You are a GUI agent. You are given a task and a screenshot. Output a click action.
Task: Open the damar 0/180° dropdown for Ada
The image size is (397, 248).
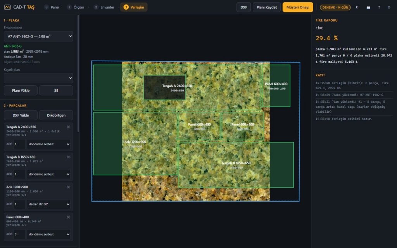coord(48,204)
